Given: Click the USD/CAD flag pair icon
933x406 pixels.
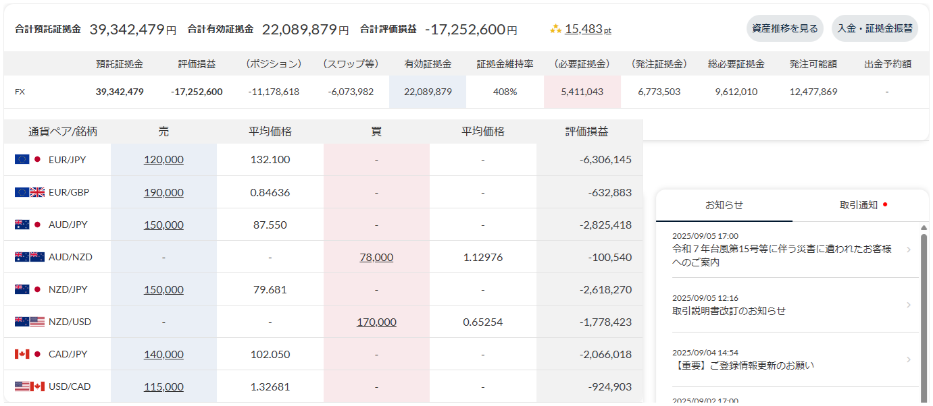Looking at the screenshot, I should point(30,386).
